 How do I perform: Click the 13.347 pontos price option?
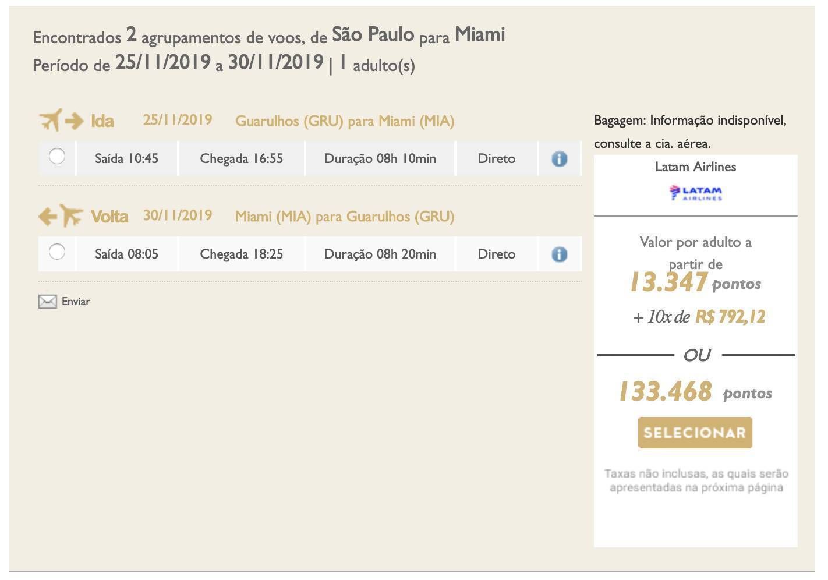(668, 282)
